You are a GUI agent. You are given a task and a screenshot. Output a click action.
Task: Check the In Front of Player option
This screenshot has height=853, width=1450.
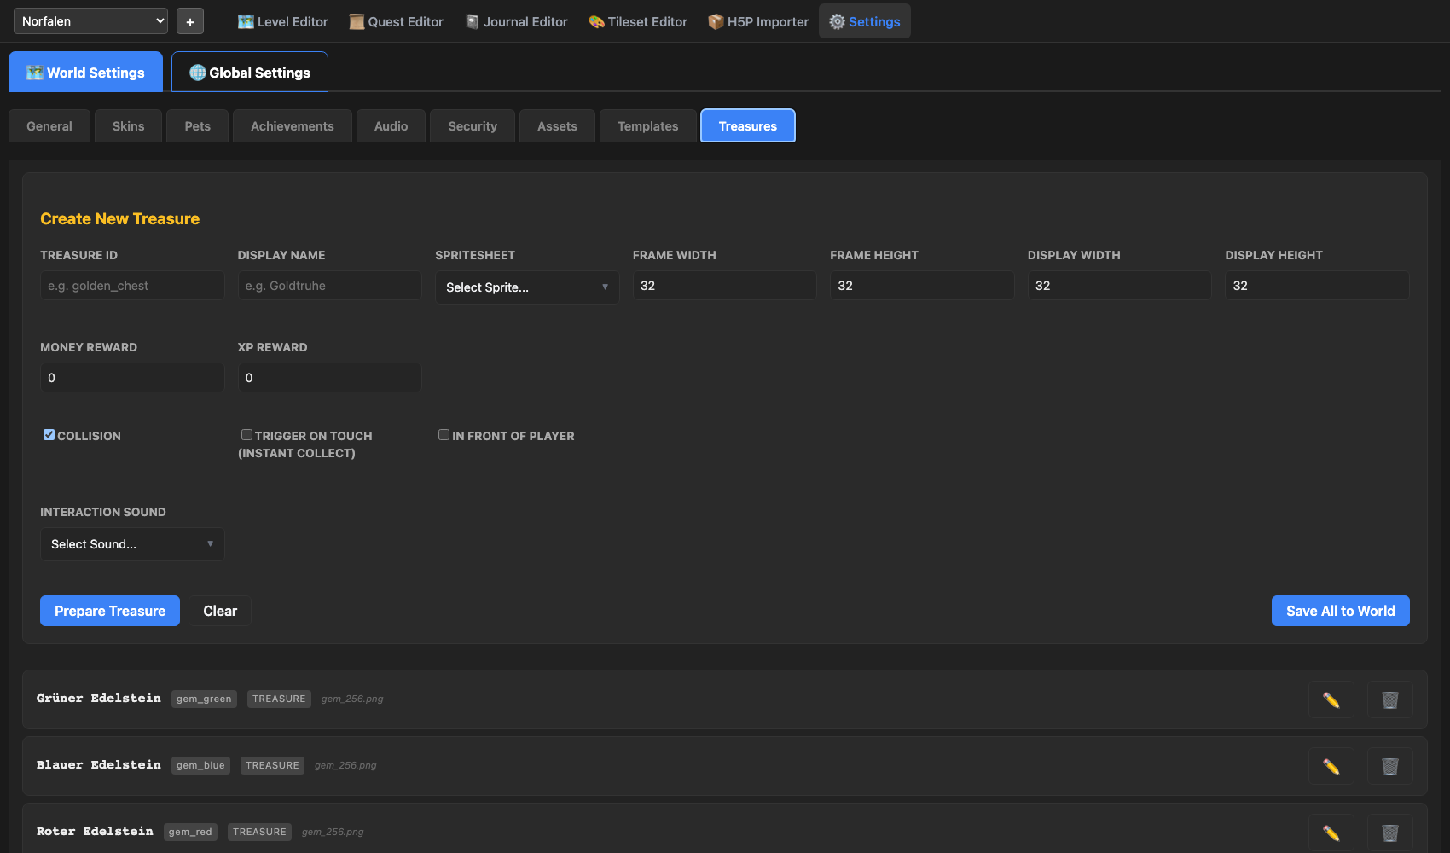click(x=444, y=435)
